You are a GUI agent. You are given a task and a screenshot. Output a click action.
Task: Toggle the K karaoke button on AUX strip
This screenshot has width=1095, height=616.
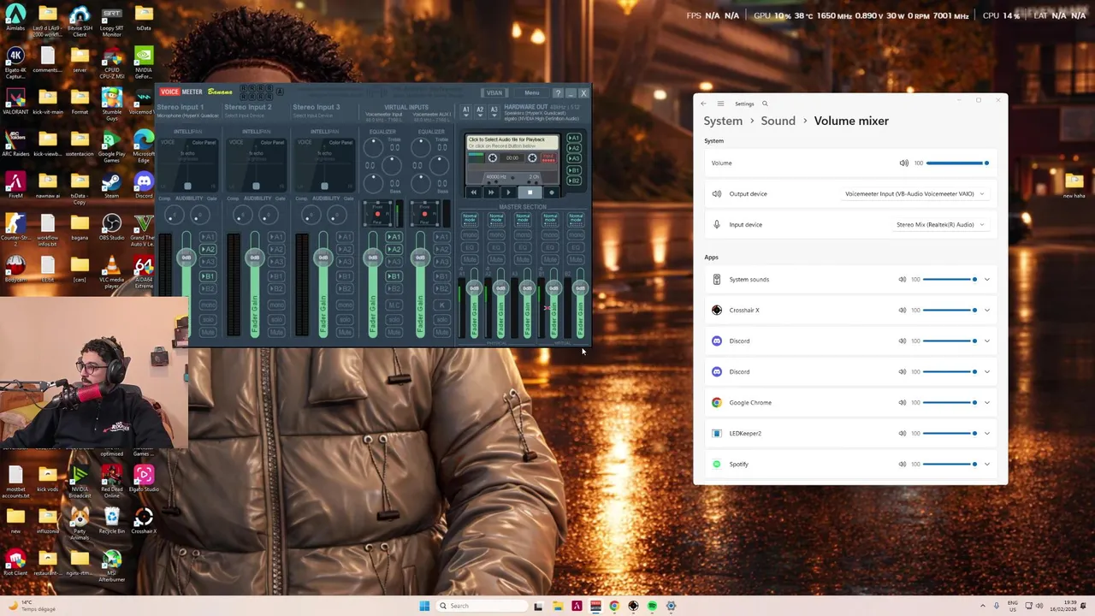click(442, 305)
